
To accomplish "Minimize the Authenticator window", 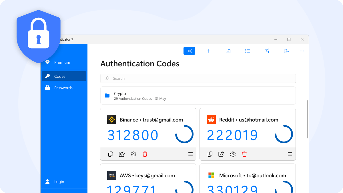I will click(276, 39).
